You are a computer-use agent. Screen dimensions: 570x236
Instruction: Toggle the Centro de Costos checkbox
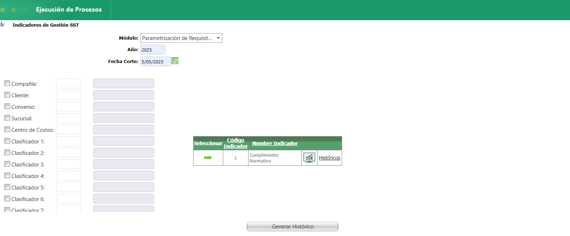click(7, 129)
